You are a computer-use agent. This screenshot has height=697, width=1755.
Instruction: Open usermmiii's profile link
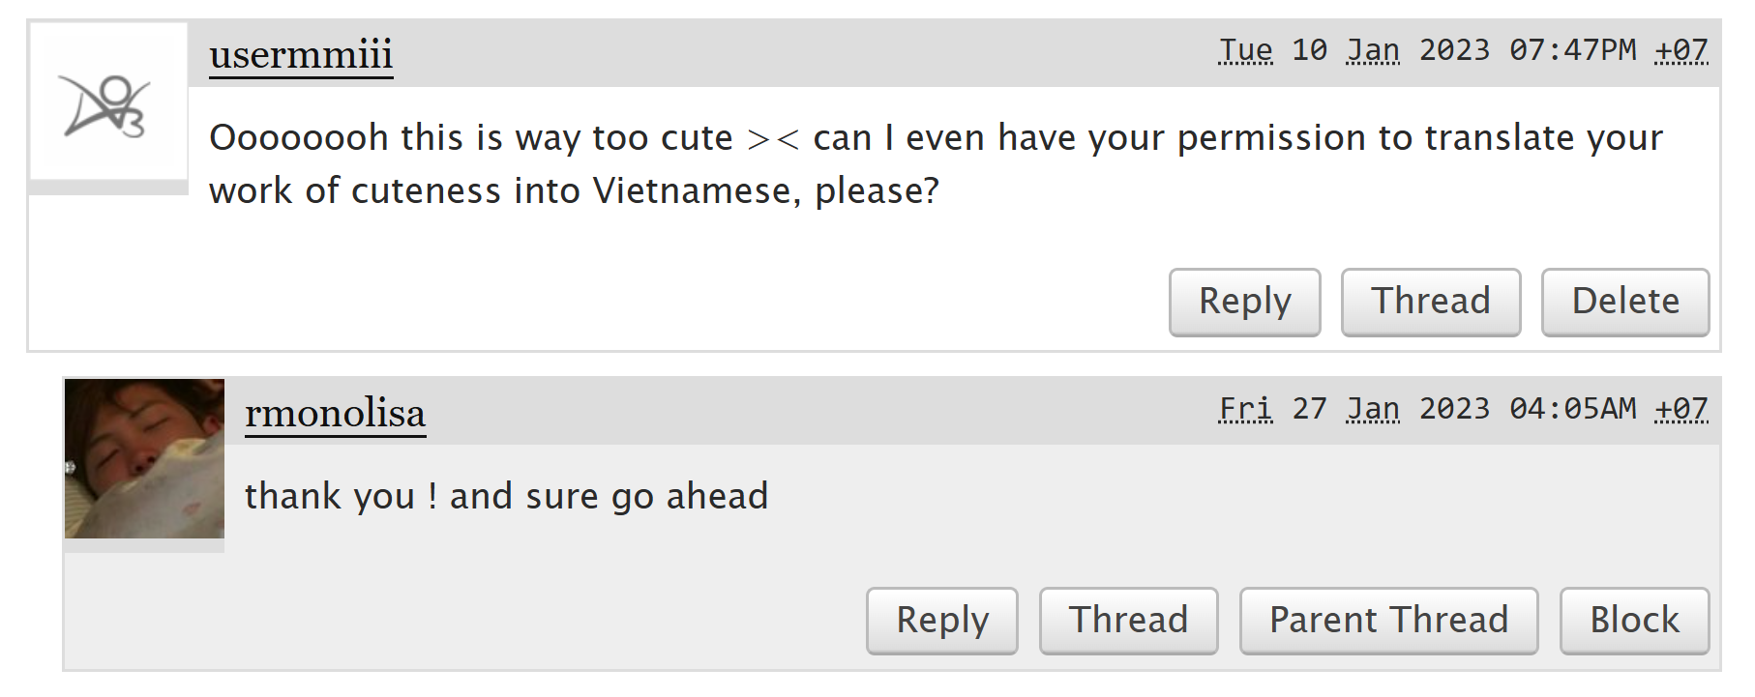(301, 54)
